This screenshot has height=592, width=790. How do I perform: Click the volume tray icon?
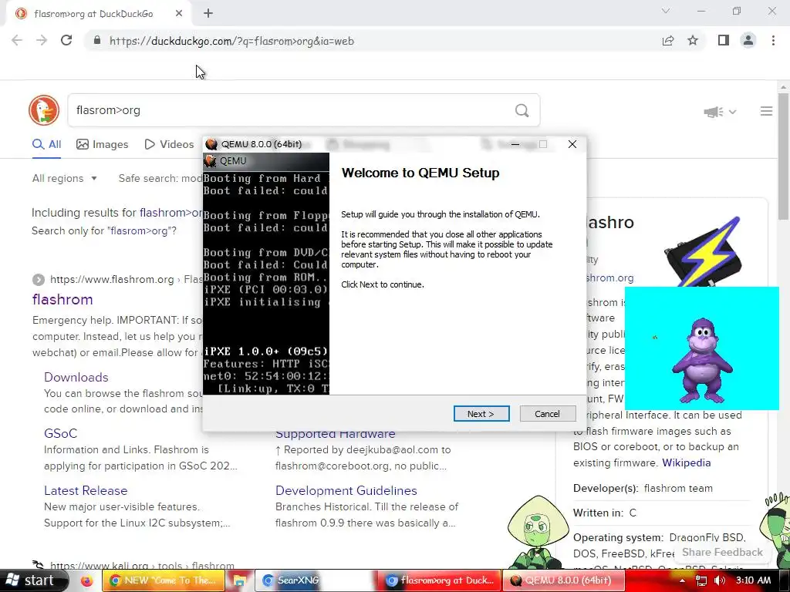click(x=720, y=580)
